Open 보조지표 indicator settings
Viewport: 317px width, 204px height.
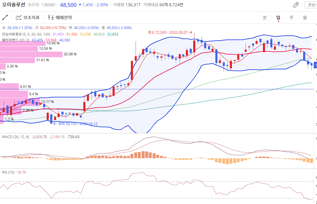(x=28, y=18)
